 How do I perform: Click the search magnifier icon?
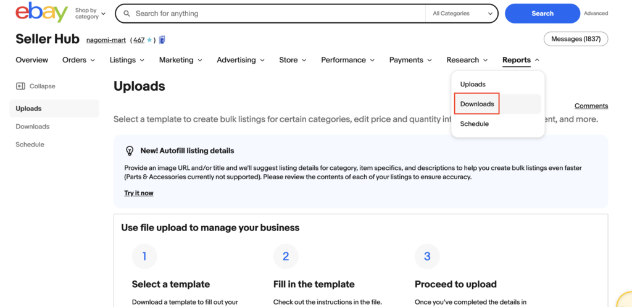(127, 14)
